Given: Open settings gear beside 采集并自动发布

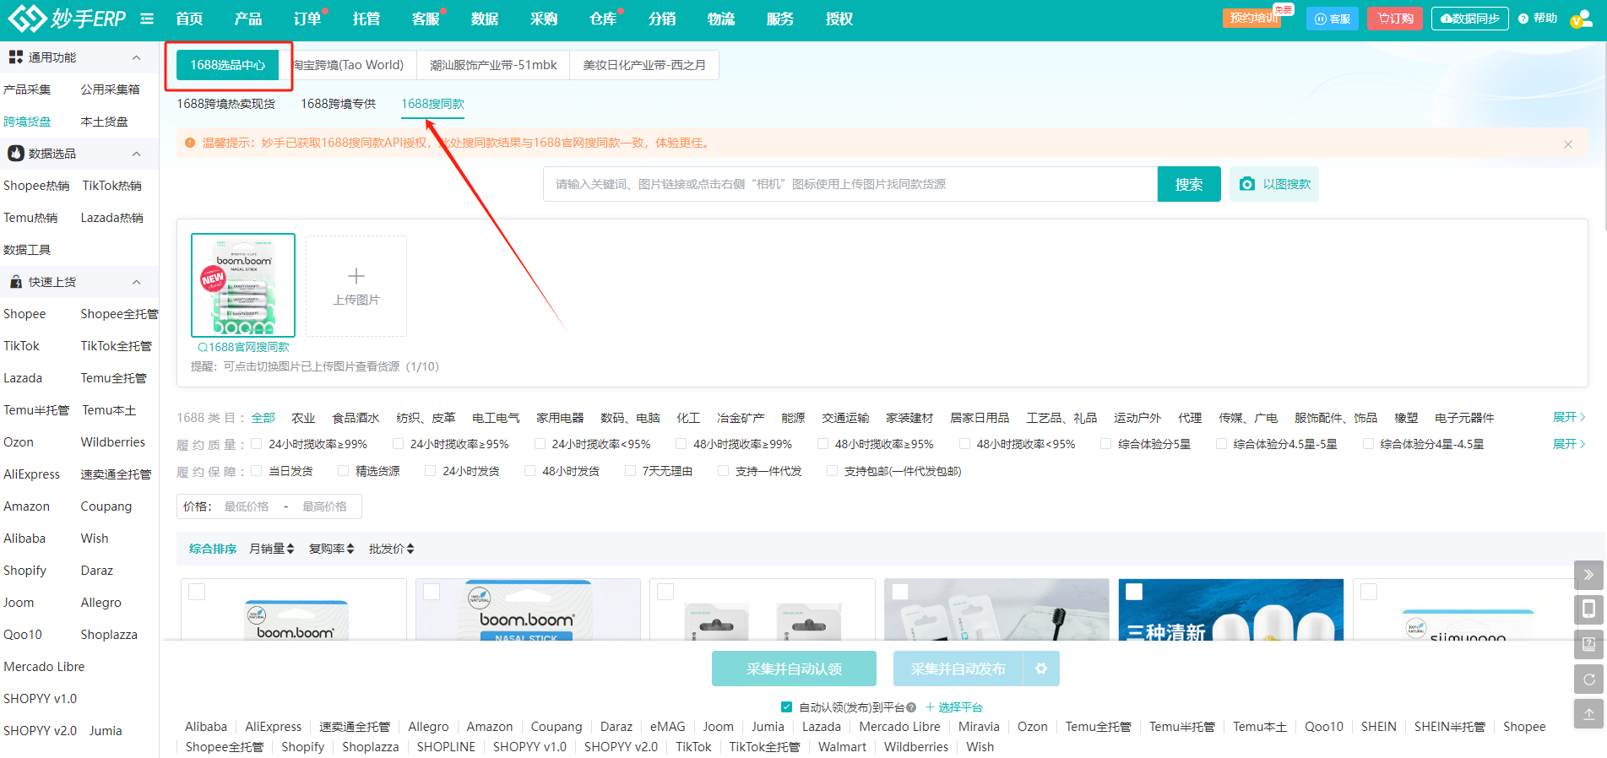Looking at the screenshot, I should [x=1041, y=669].
